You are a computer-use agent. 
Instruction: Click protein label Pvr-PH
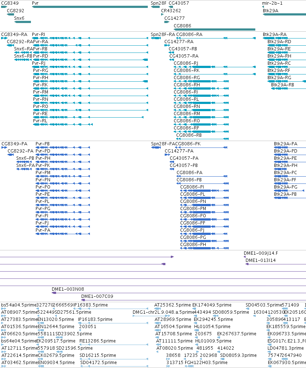43,158
